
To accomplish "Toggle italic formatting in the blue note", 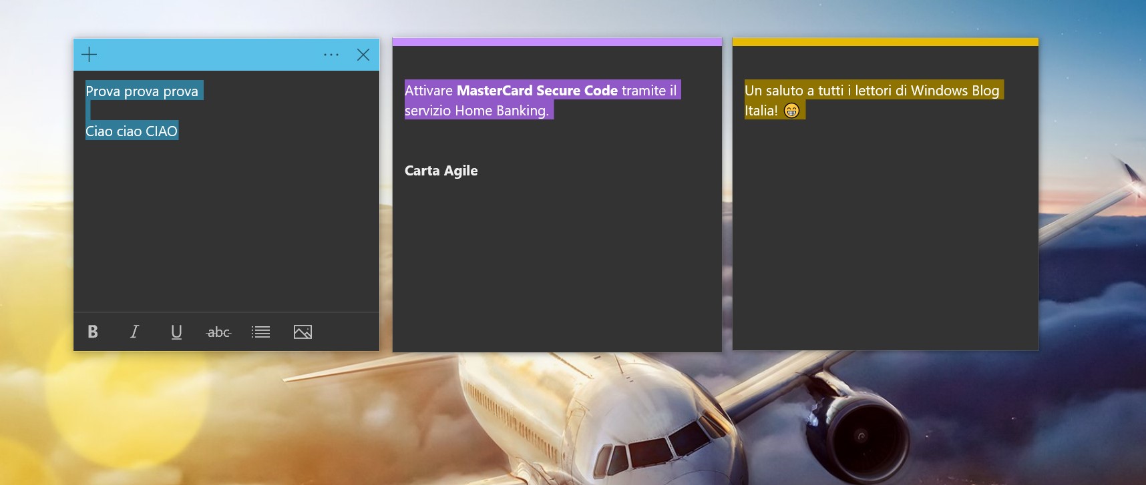I will tap(134, 332).
